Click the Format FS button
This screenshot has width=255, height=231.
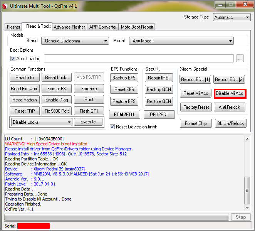[57, 89]
